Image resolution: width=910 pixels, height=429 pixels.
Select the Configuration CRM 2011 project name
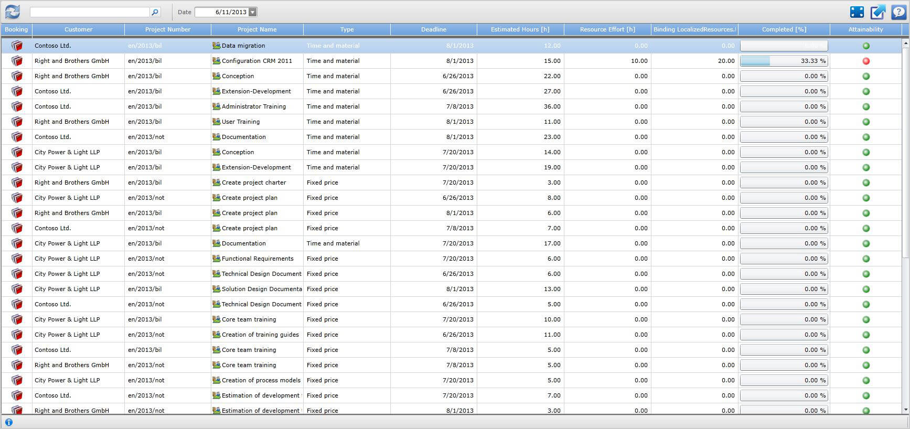(257, 61)
